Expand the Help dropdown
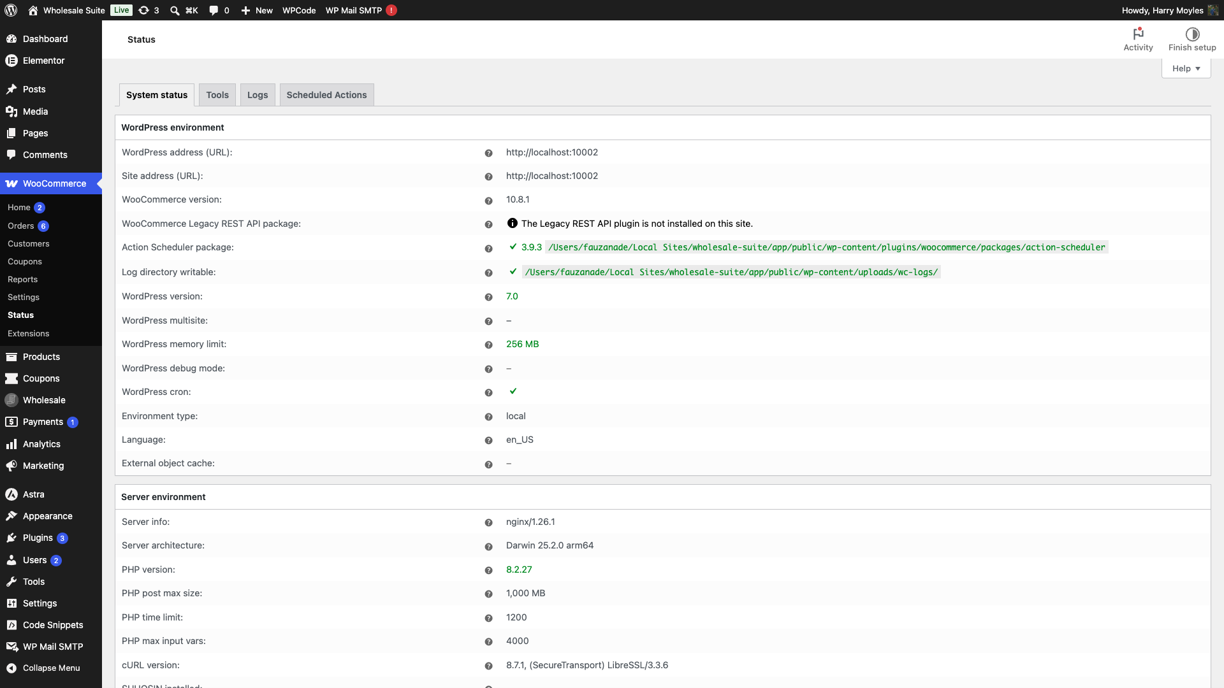Viewport: 1224px width, 688px height. pos(1186,68)
